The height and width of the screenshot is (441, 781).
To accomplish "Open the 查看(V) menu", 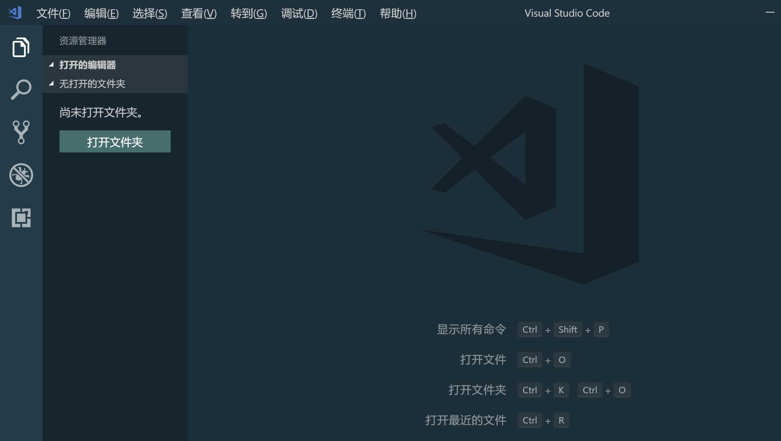I will point(199,13).
